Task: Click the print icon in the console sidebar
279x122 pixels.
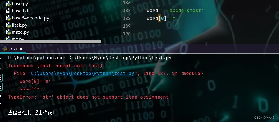Action: 1,97
